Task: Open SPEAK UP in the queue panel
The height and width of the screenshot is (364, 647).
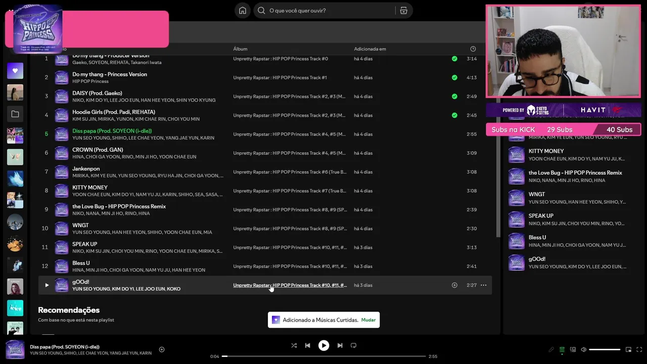Action: 541,216
